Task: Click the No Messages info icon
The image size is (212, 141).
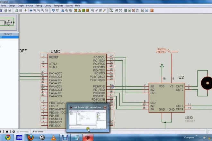Action: coord(14,131)
